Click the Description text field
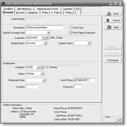Screen dimensions: 127x127 pyautogui.click(x=44, y=27)
